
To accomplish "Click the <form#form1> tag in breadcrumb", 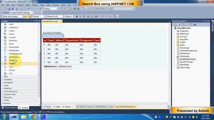I will [101, 107].
